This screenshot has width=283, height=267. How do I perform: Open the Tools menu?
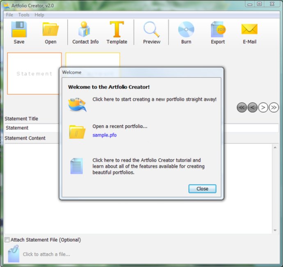pyautogui.click(x=24, y=15)
